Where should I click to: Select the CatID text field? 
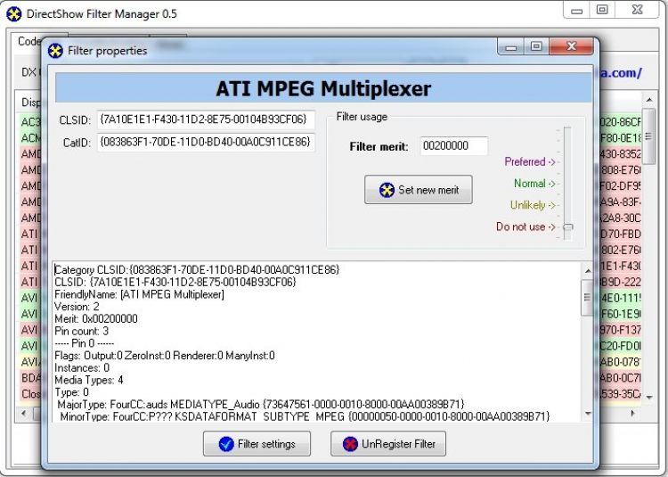pyautogui.click(x=207, y=142)
